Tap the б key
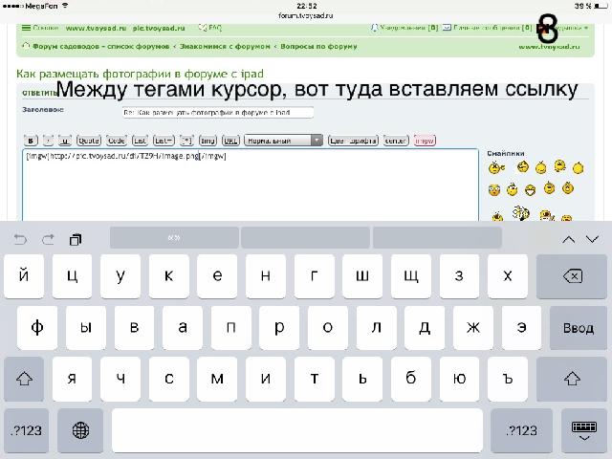 click(410, 379)
